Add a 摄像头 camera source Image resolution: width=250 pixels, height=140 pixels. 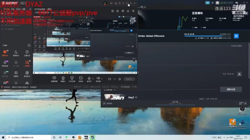click(63, 79)
